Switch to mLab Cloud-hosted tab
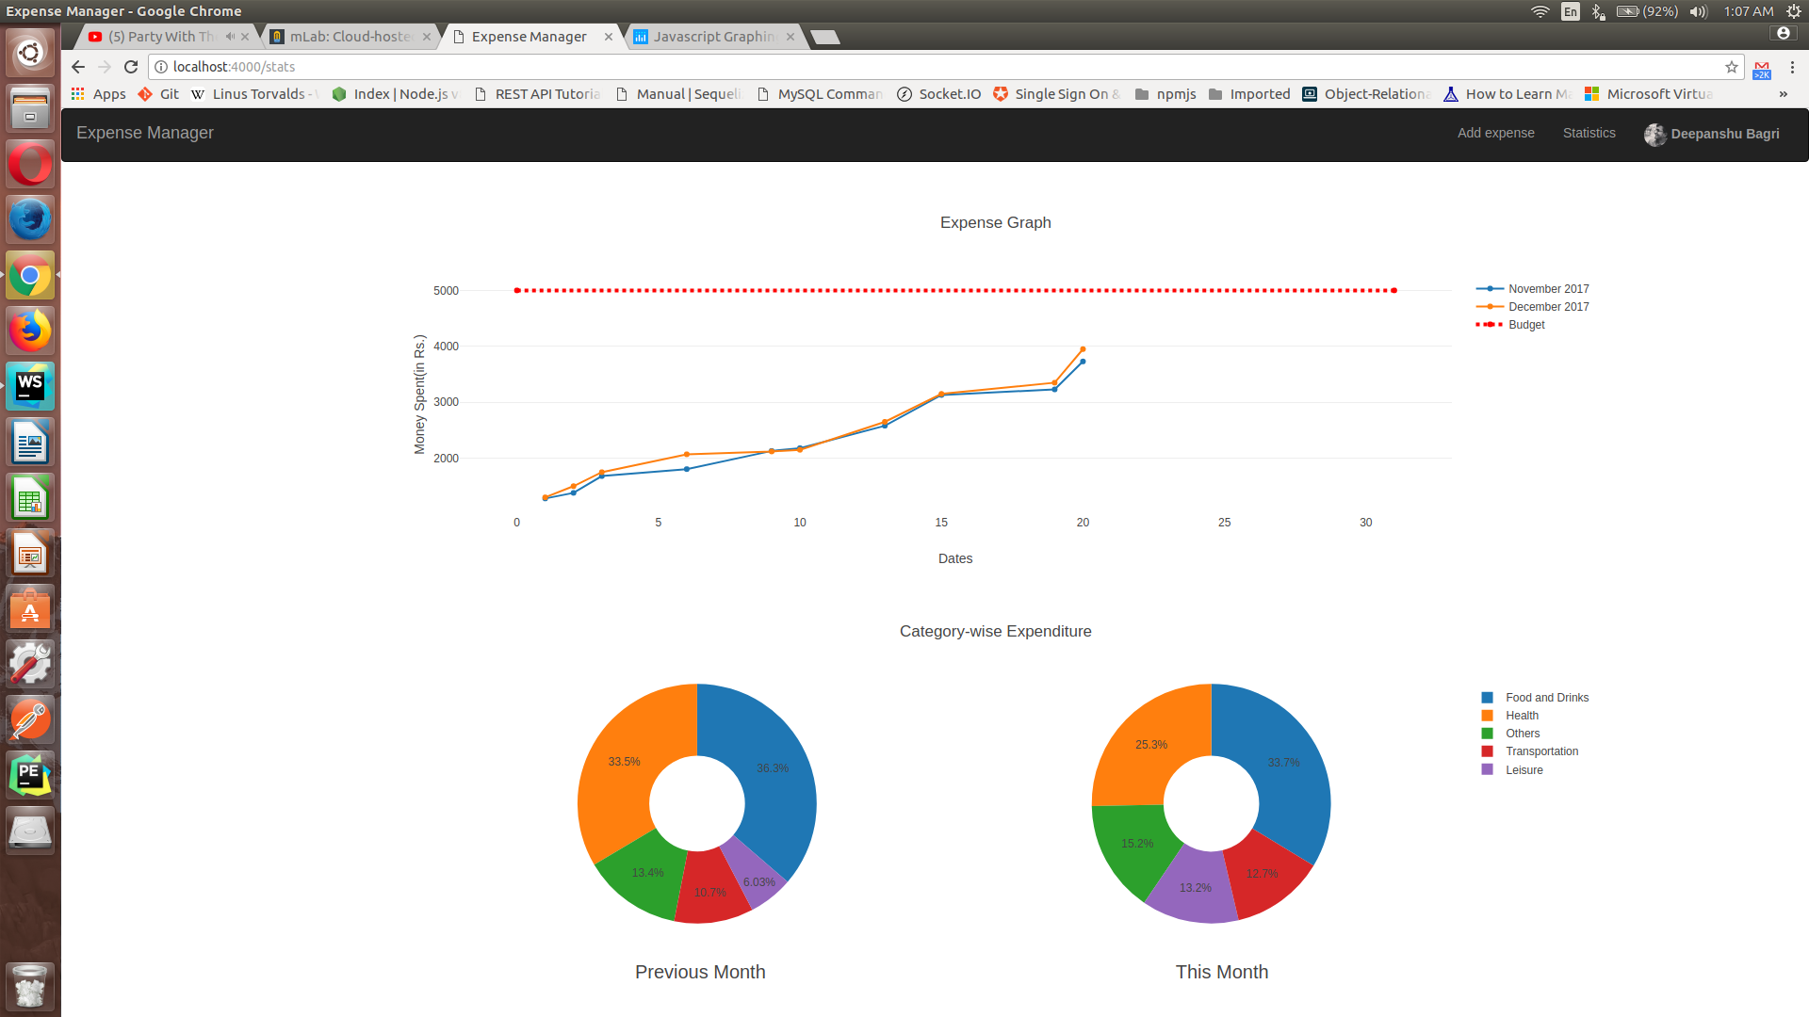The image size is (1809, 1017). coord(349,37)
